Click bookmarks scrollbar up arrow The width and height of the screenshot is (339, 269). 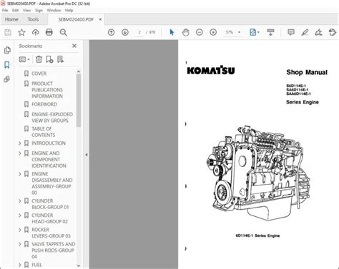pyautogui.click(x=79, y=71)
